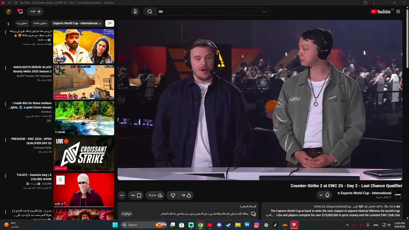Click the Create plus button
This screenshot has width=409, height=230.
point(35,11)
